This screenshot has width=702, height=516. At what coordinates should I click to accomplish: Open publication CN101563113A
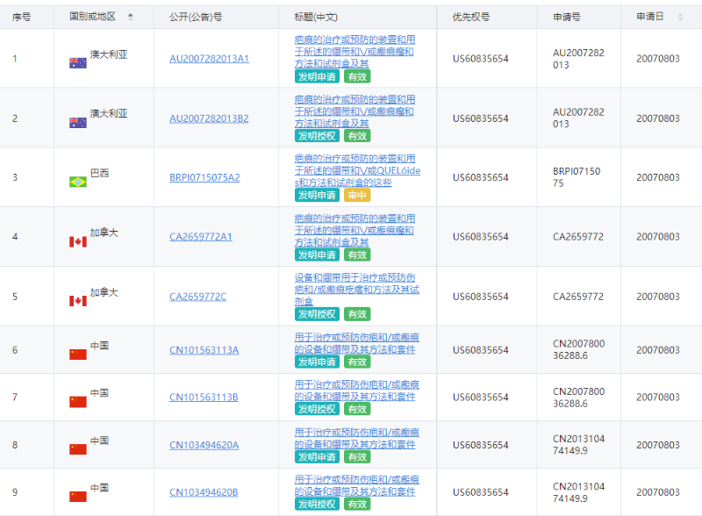point(204,350)
